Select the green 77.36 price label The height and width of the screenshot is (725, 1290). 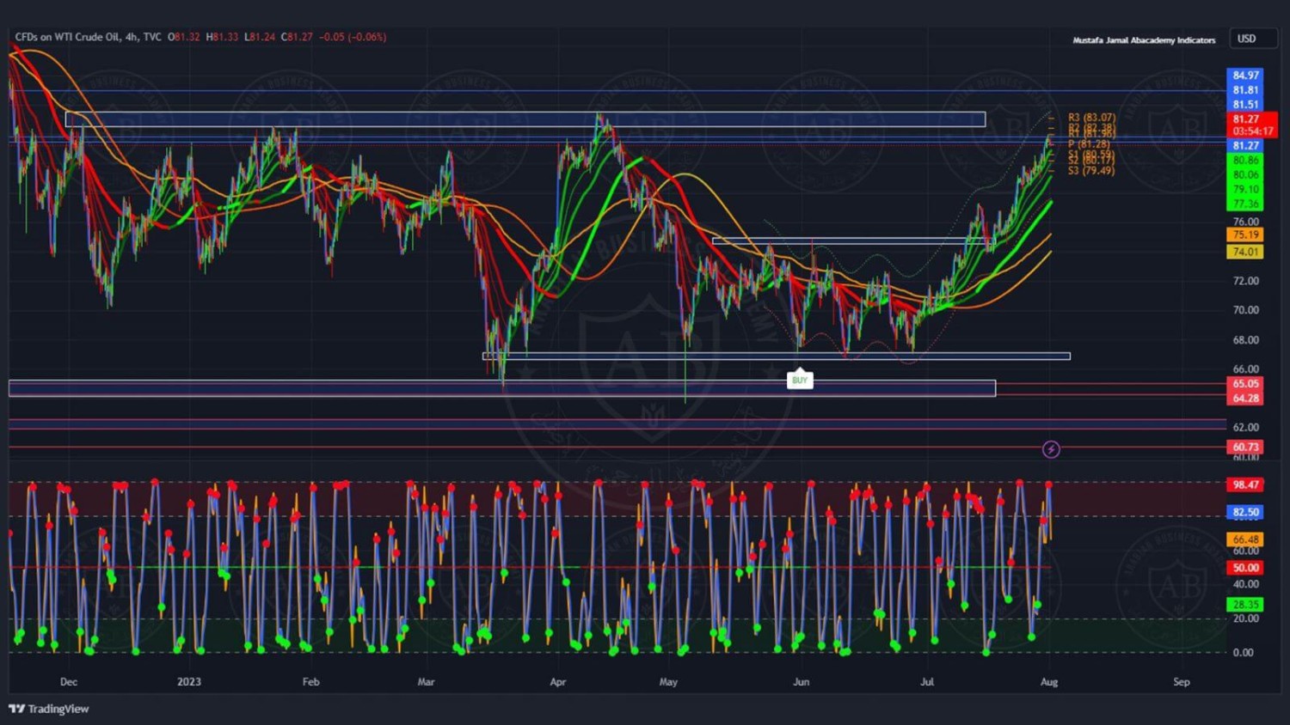pos(1245,204)
